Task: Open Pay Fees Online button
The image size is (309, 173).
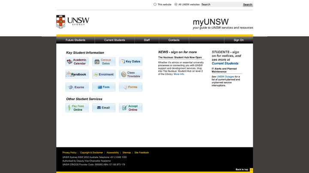Action: 77,108
